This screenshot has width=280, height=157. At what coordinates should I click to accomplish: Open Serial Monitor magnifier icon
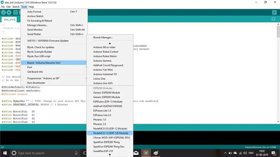click(x=274, y=12)
